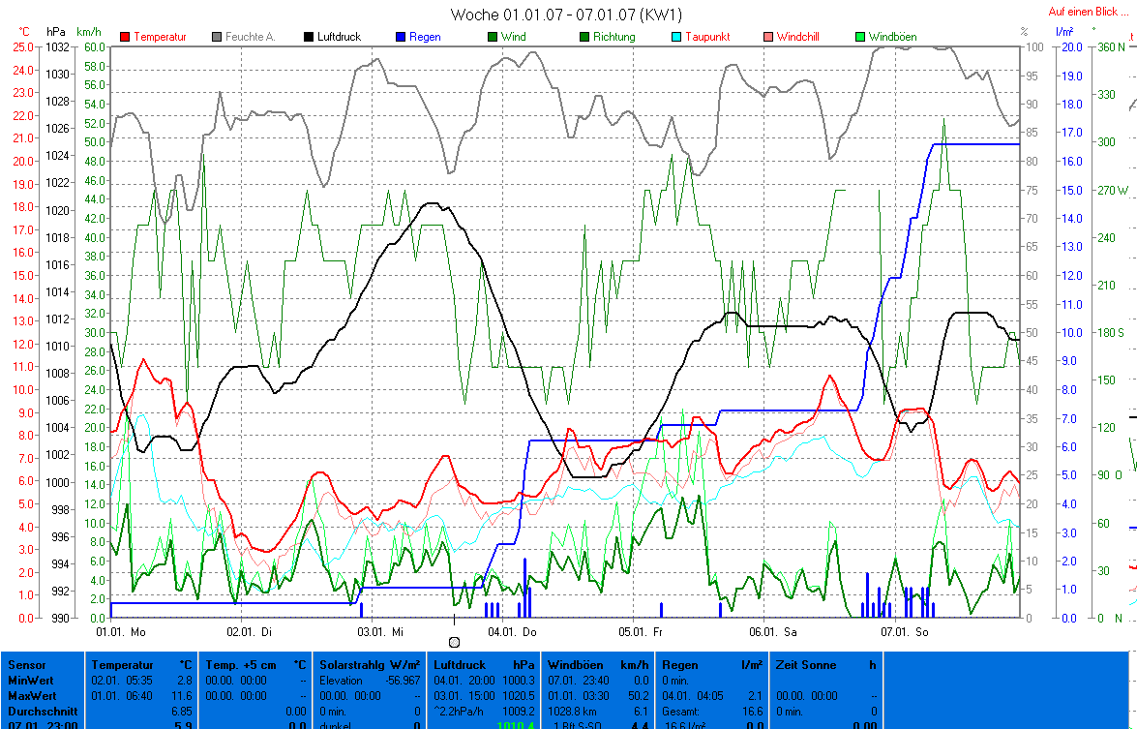Click the pink Windchill legend square
1137x729 pixels.
tap(768, 37)
